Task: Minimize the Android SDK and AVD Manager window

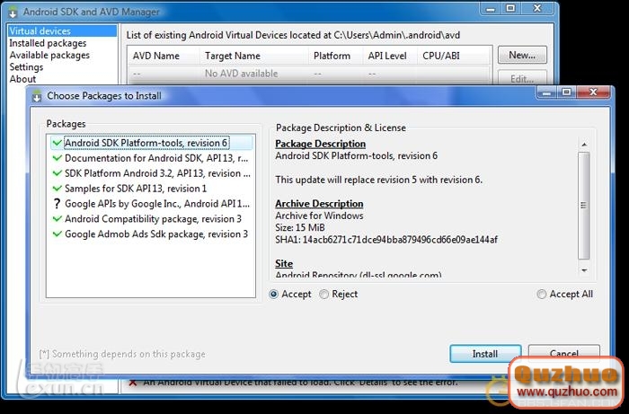Action: click(x=491, y=8)
